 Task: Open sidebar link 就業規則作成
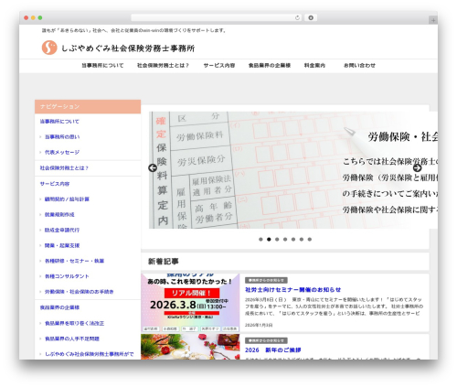click(x=59, y=215)
